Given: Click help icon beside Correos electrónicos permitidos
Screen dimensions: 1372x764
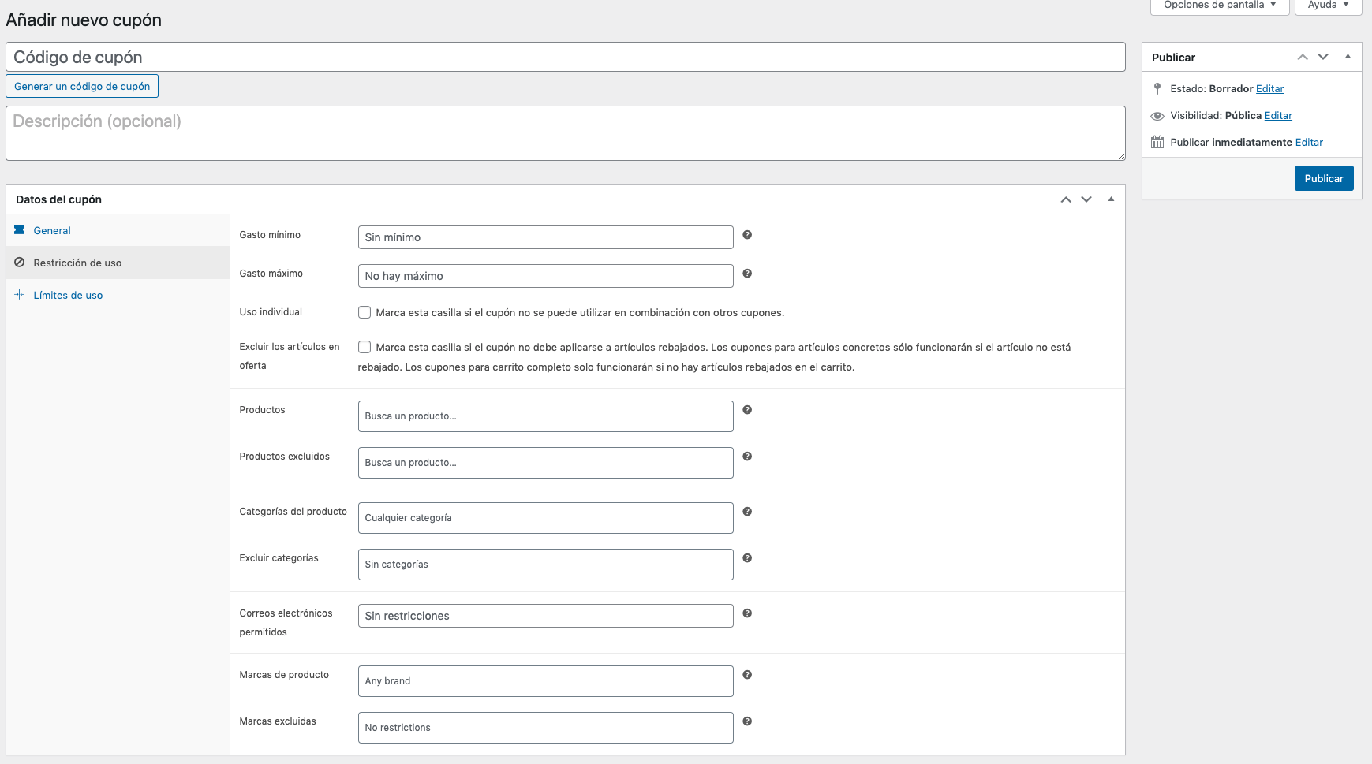Looking at the screenshot, I should [x=747, y=613].
